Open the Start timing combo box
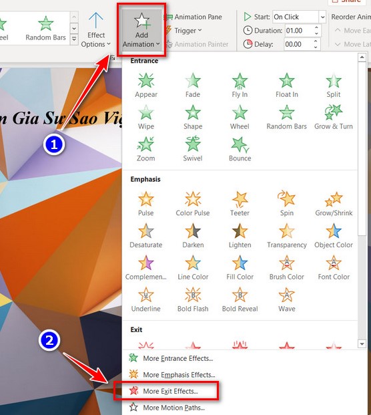Viewport: 371px width, 415px height. pyautogui.click(x=299, y=17)
